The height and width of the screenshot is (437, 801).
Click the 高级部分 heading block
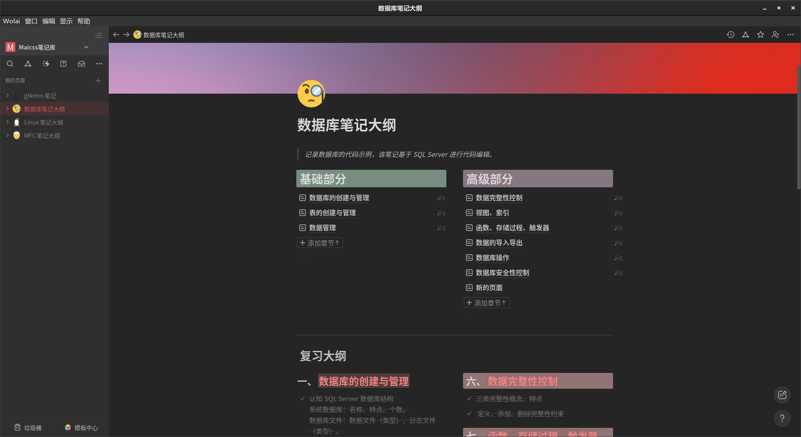click(538, 179)
